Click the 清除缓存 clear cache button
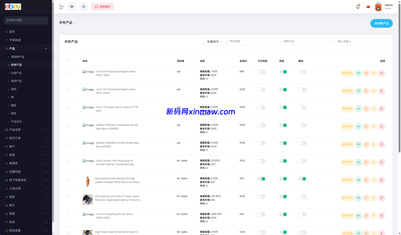This screenshot has width=401, height=235. [x=102, y=7]
